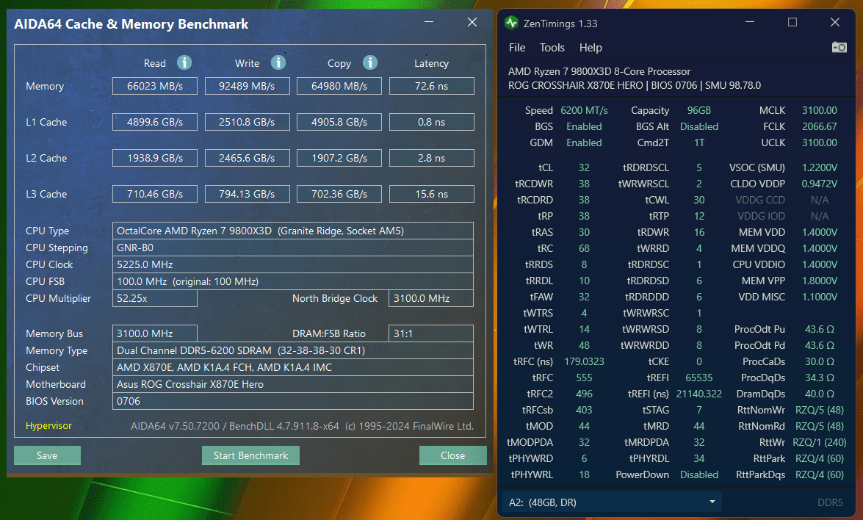Viewport: 863px width, 520px height.
Task: Select the Memory Read value 66023 MB/s
Action: pyautogui.click(x=155, y=86)
